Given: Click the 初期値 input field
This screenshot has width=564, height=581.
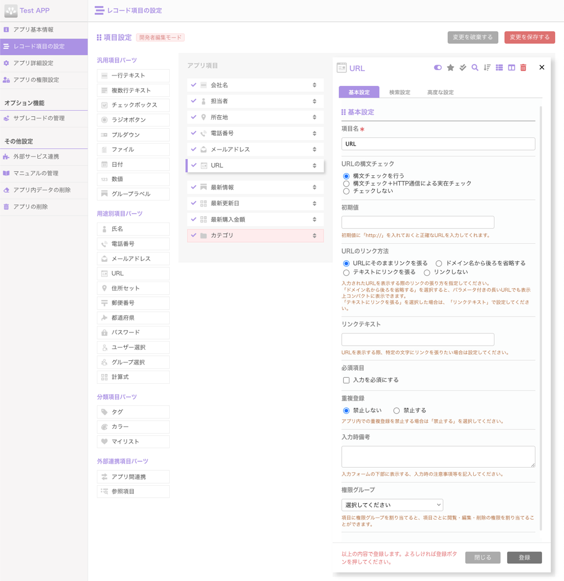Looking at the screenshot, I should point(418,222).
